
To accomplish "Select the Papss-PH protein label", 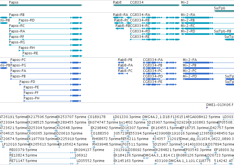I will point(32,99).
